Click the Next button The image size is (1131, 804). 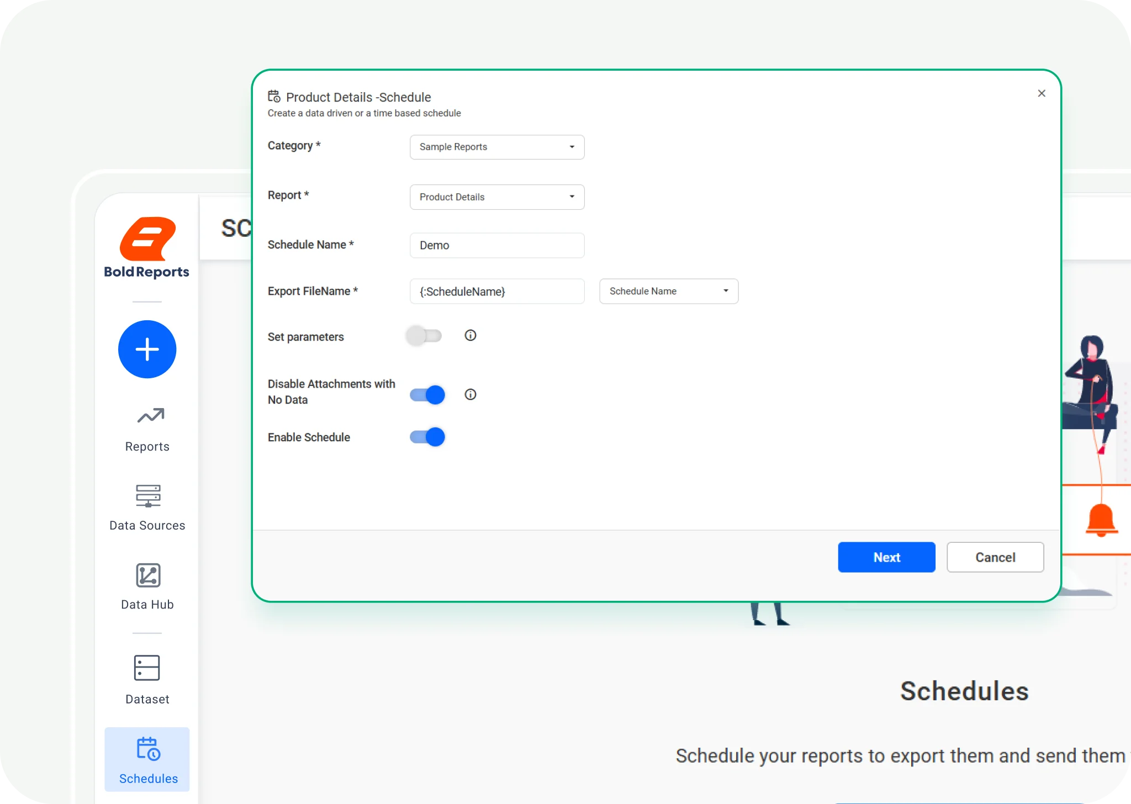pyautogui.click(x=886, y=557)
